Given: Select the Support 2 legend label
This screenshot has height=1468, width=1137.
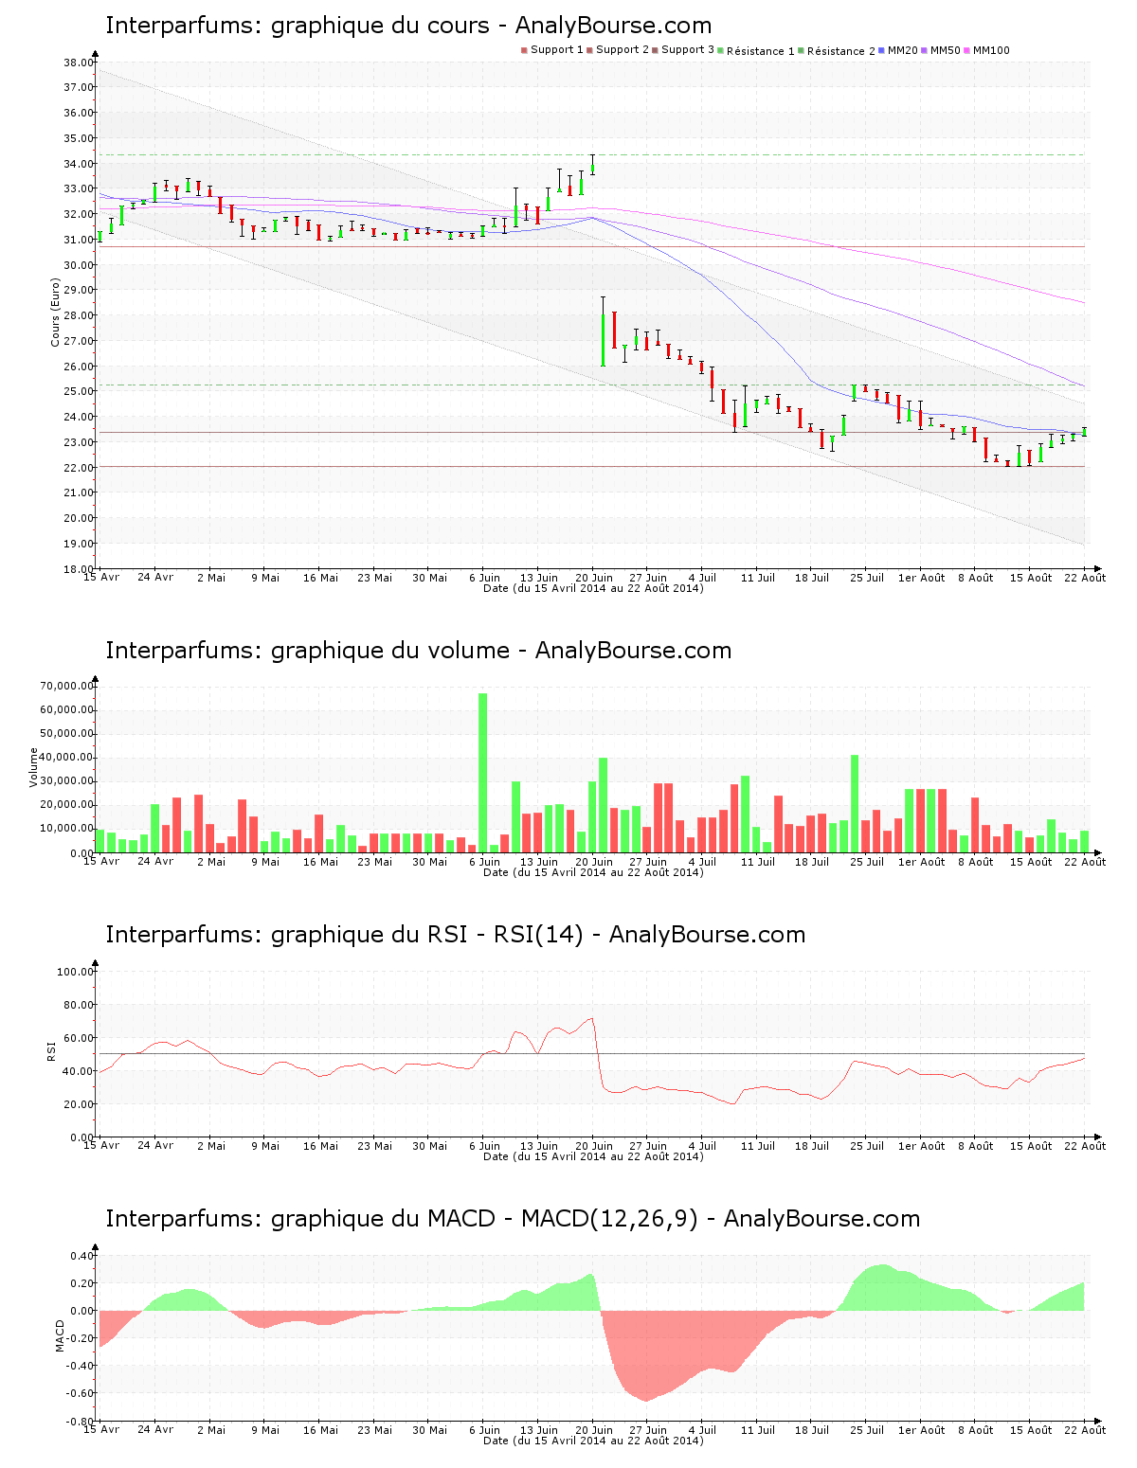Looking at the screenshot, I should click(x=623, y=50).
